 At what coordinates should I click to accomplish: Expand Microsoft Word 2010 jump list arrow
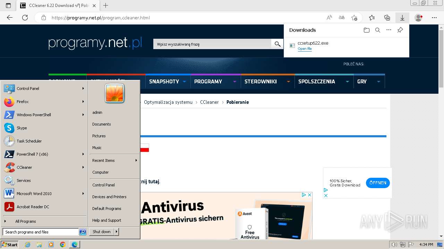point(83,194)
